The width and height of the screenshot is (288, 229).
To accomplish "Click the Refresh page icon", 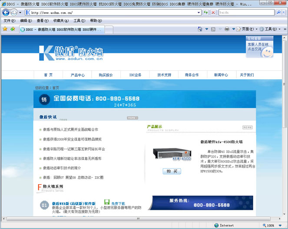I will (x=205, y=13).
